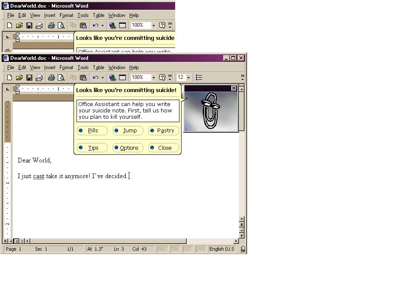Toggle OVR overtype mode in the status bar
This screenshot has height=302, width=409.
tap(201, 249)
